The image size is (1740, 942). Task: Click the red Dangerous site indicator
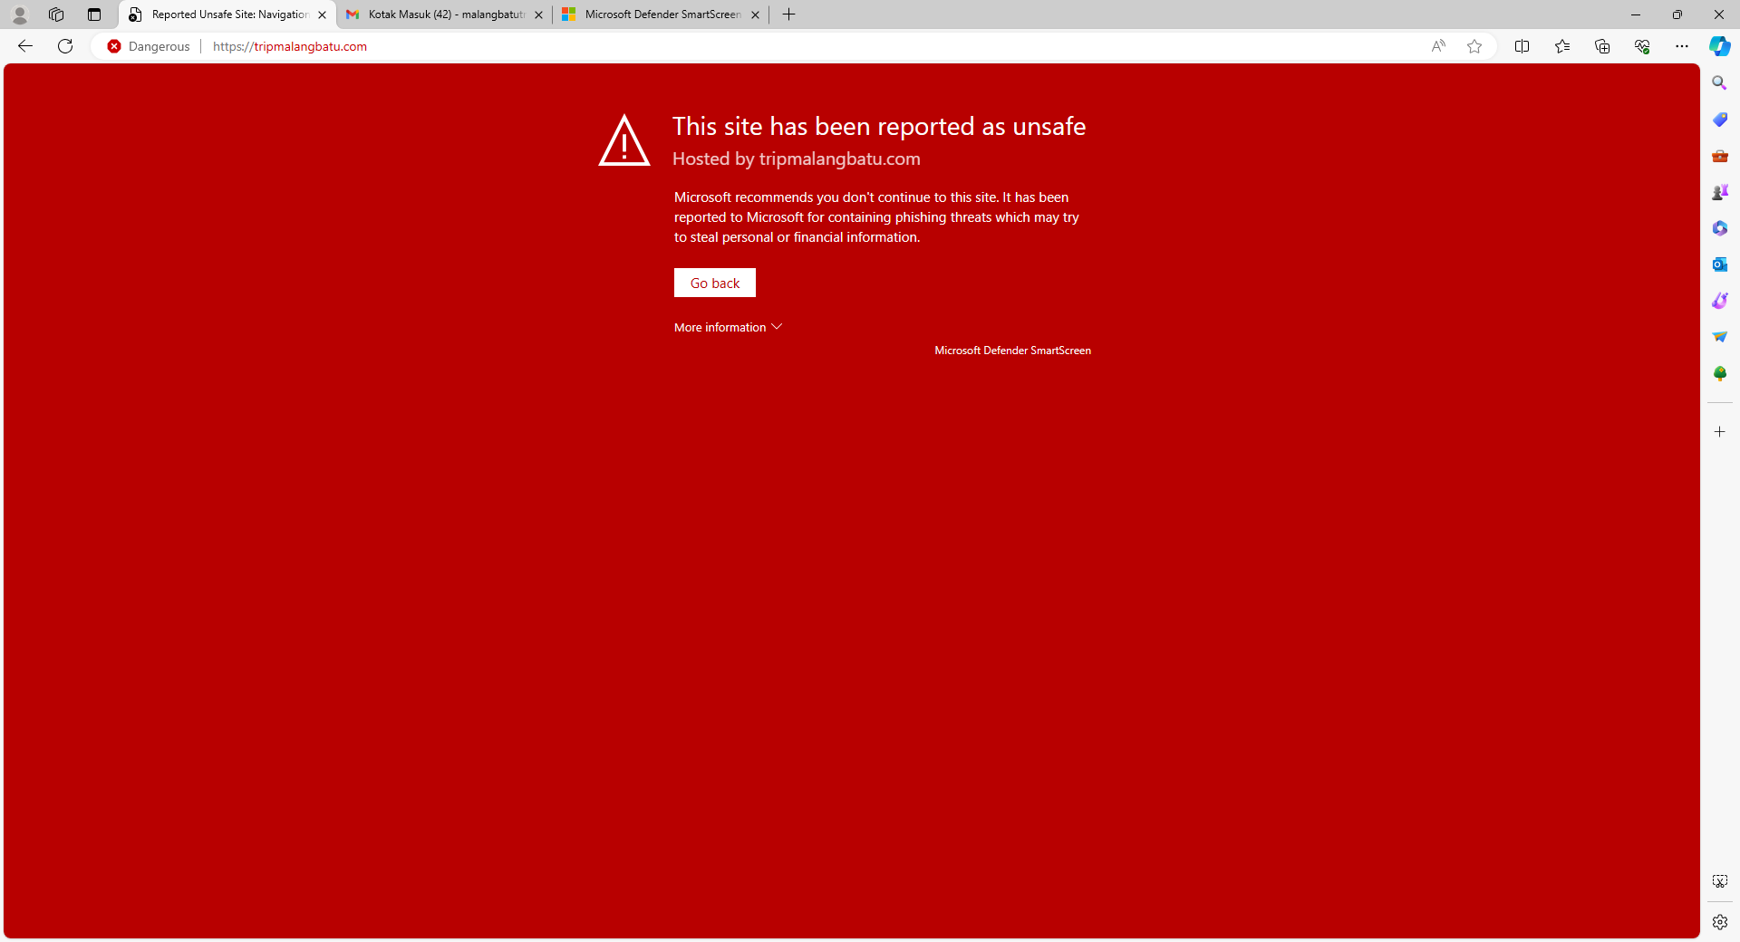click(149, 46)
